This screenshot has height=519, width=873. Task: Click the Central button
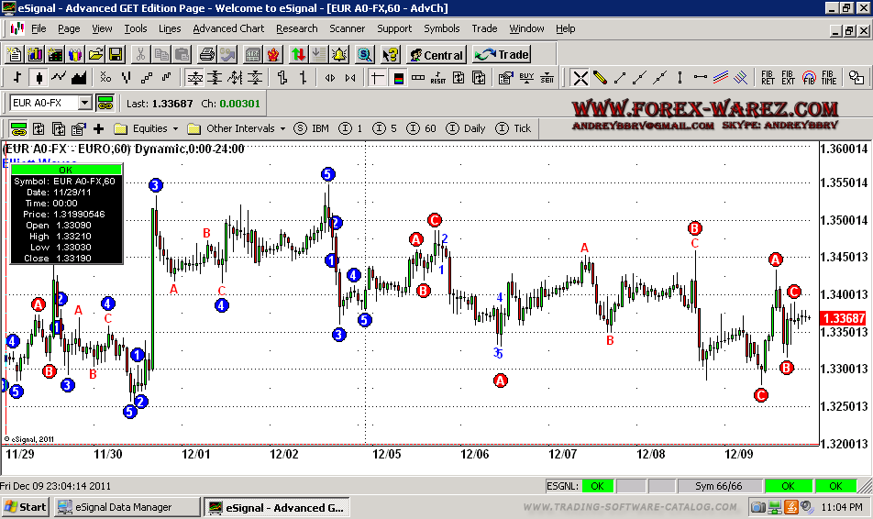(x=436, y=54)
